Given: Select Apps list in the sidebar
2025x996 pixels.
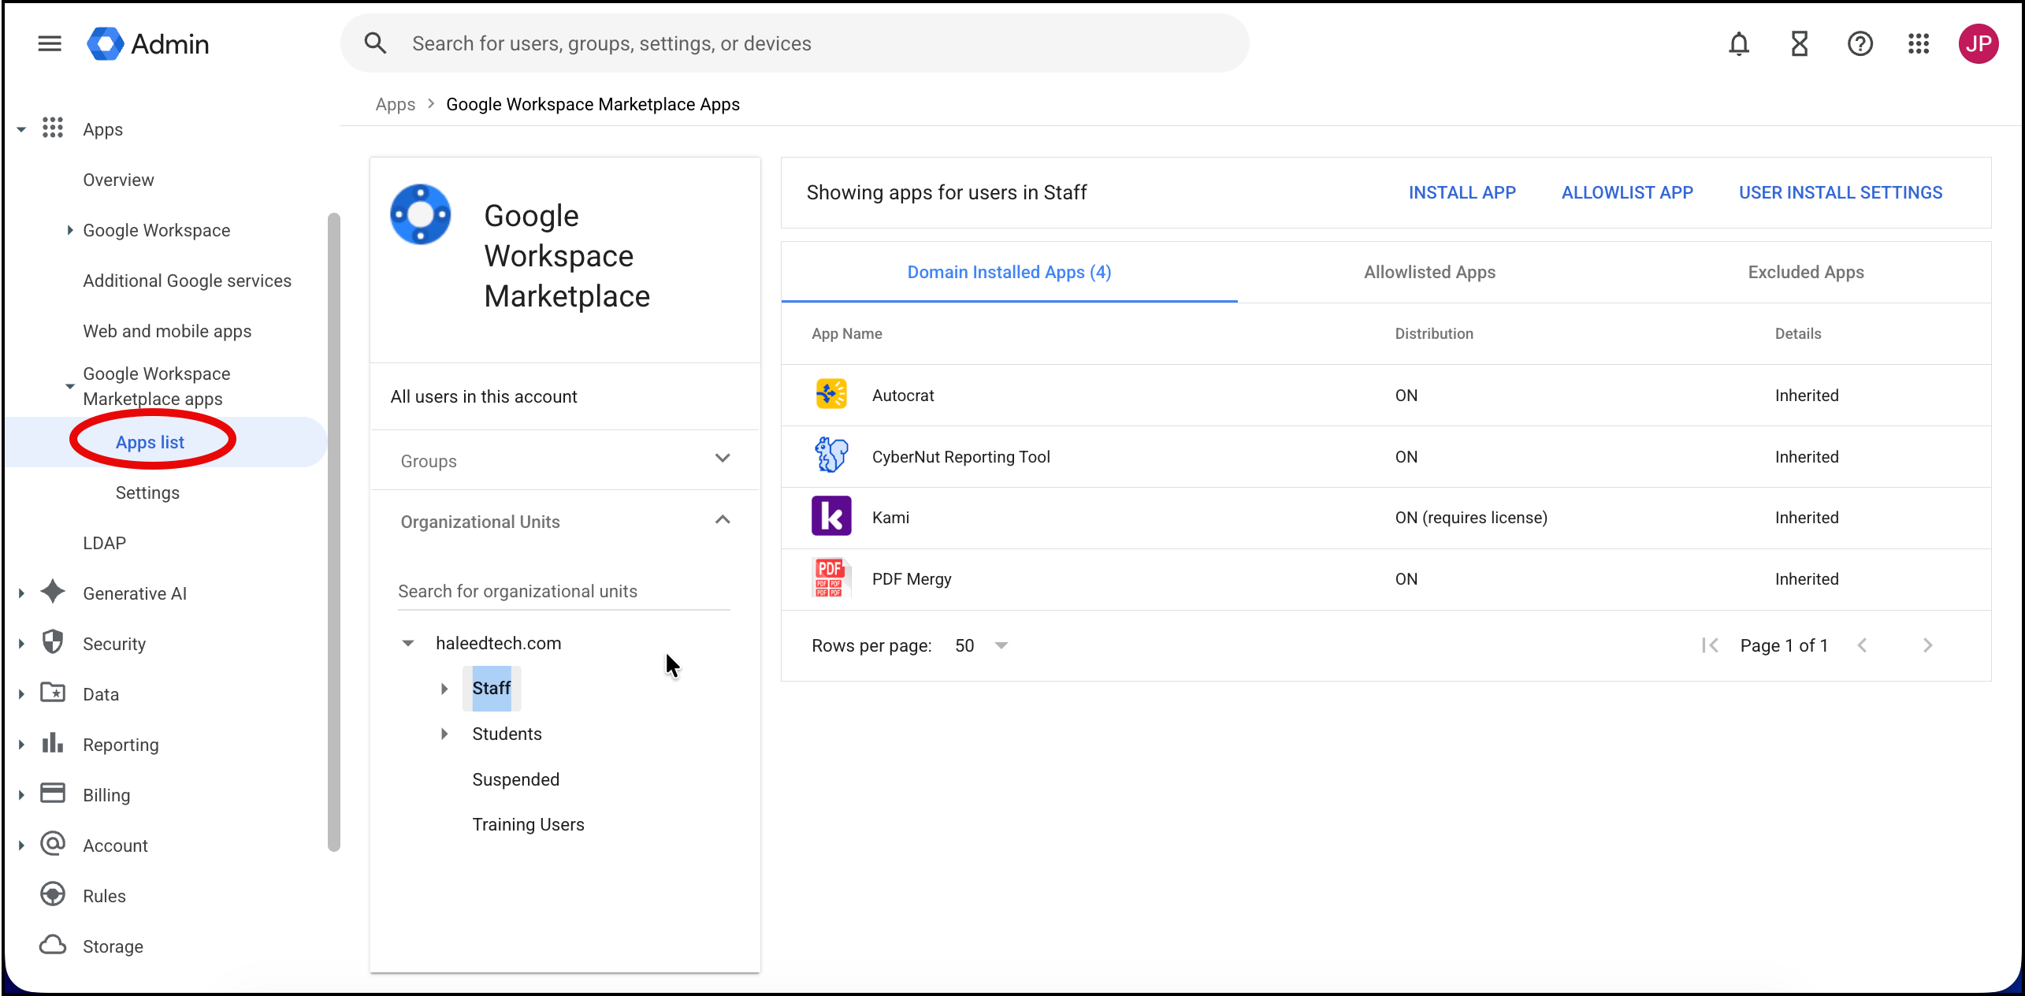Looking at the screenshot, I should pos(150,442).
